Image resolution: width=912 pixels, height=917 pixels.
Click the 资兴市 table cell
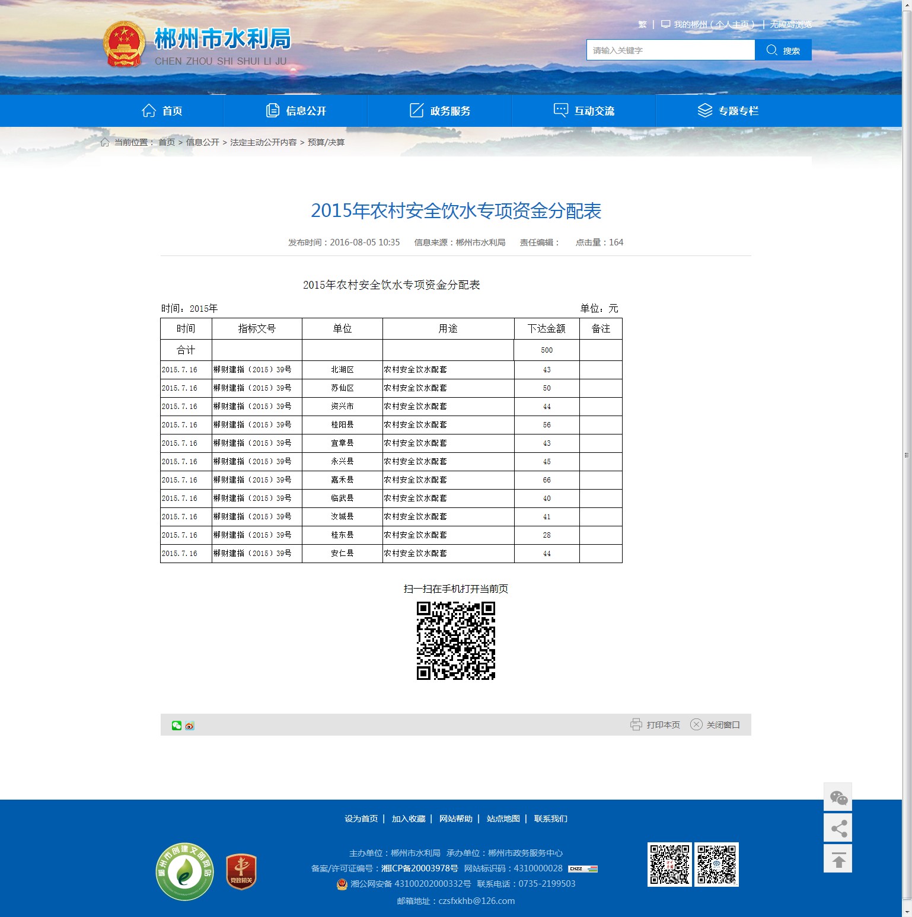pyautogui.click(x=342, y=407)
